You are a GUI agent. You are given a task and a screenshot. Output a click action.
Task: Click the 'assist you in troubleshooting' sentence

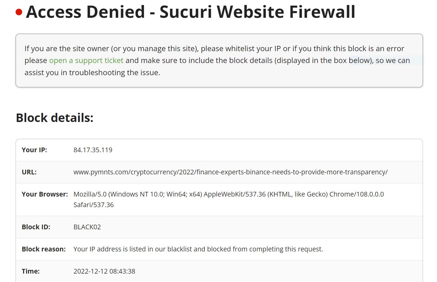pos(92,73)
